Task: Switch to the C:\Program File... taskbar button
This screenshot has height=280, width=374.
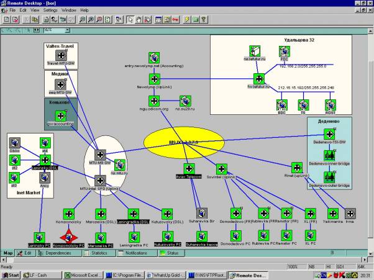Action: [x=124, y=275]
